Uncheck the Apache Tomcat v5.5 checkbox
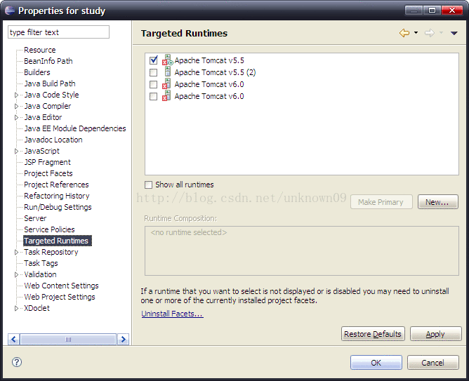The width and height of the screenshot is (469, 381). point(154,60)
